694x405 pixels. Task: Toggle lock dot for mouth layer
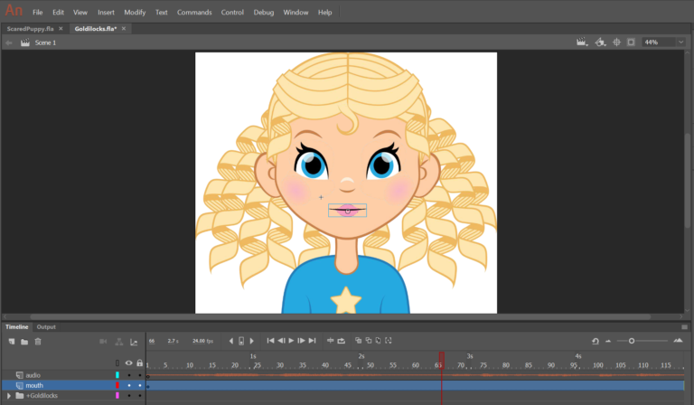click(x=140, y=385)
